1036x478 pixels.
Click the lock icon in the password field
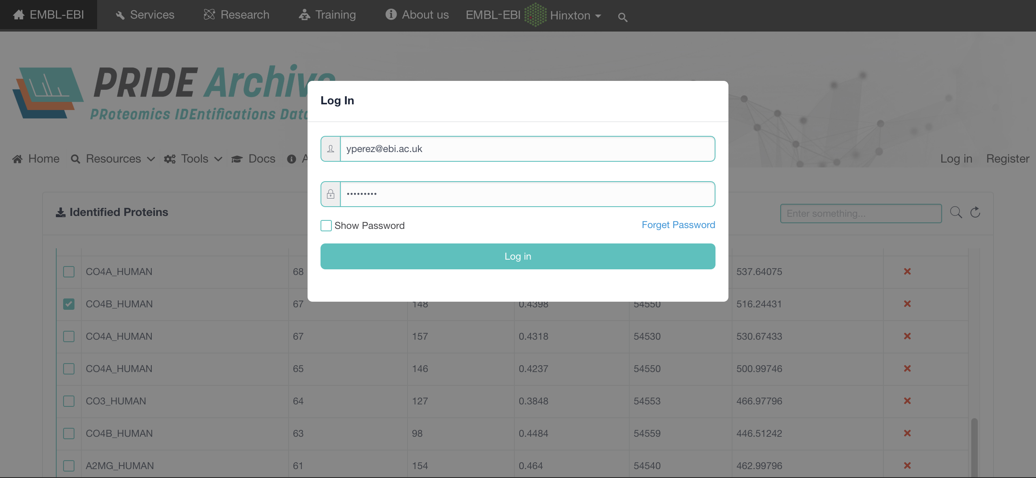[x=330, y=194]
